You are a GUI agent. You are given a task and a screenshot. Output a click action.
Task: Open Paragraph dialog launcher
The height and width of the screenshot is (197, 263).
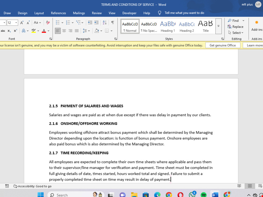tap(115, 39)
